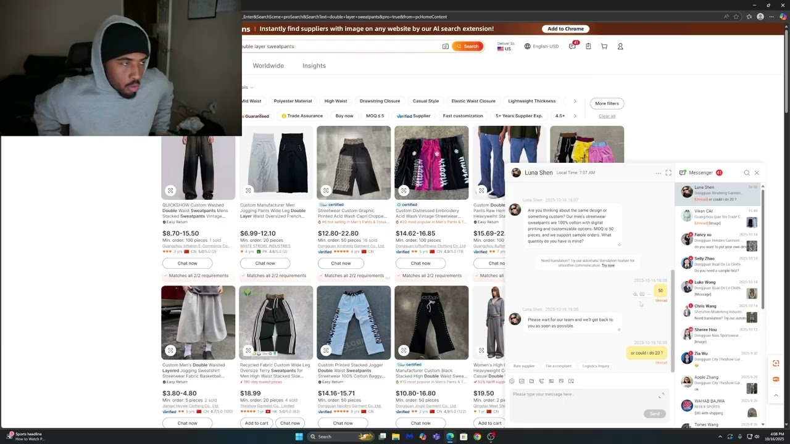This screenshot has width=790, height=444.
Task: Open Windows Start menu
Action: click(x=299, y=437)
